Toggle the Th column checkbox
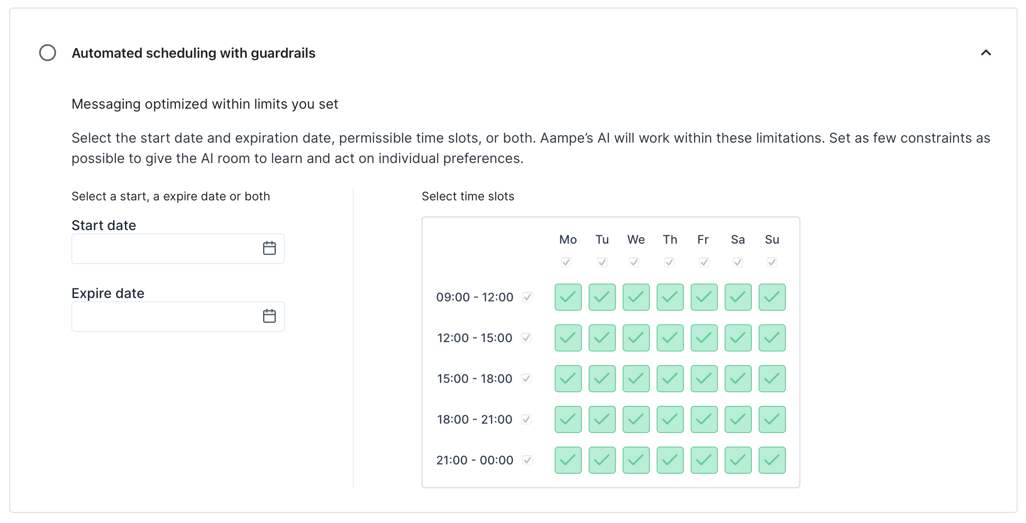Image resolution: width=1026 pixels, height=523 pixels. click(x=669, y=262)
